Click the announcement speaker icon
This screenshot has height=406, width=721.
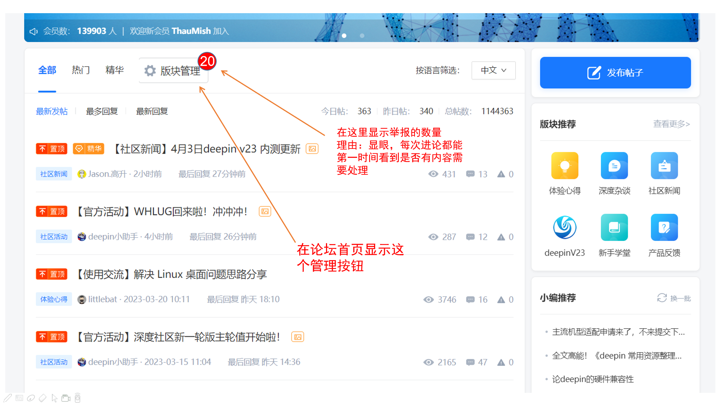34,32
